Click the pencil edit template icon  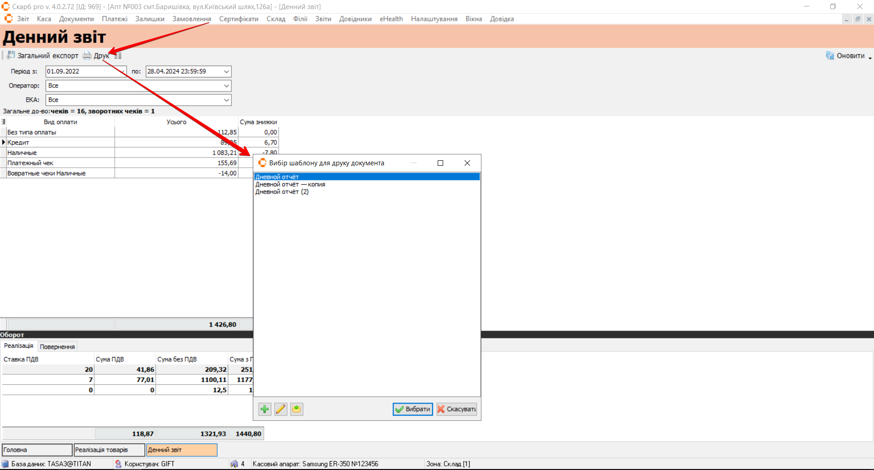[x=281, y=409]
